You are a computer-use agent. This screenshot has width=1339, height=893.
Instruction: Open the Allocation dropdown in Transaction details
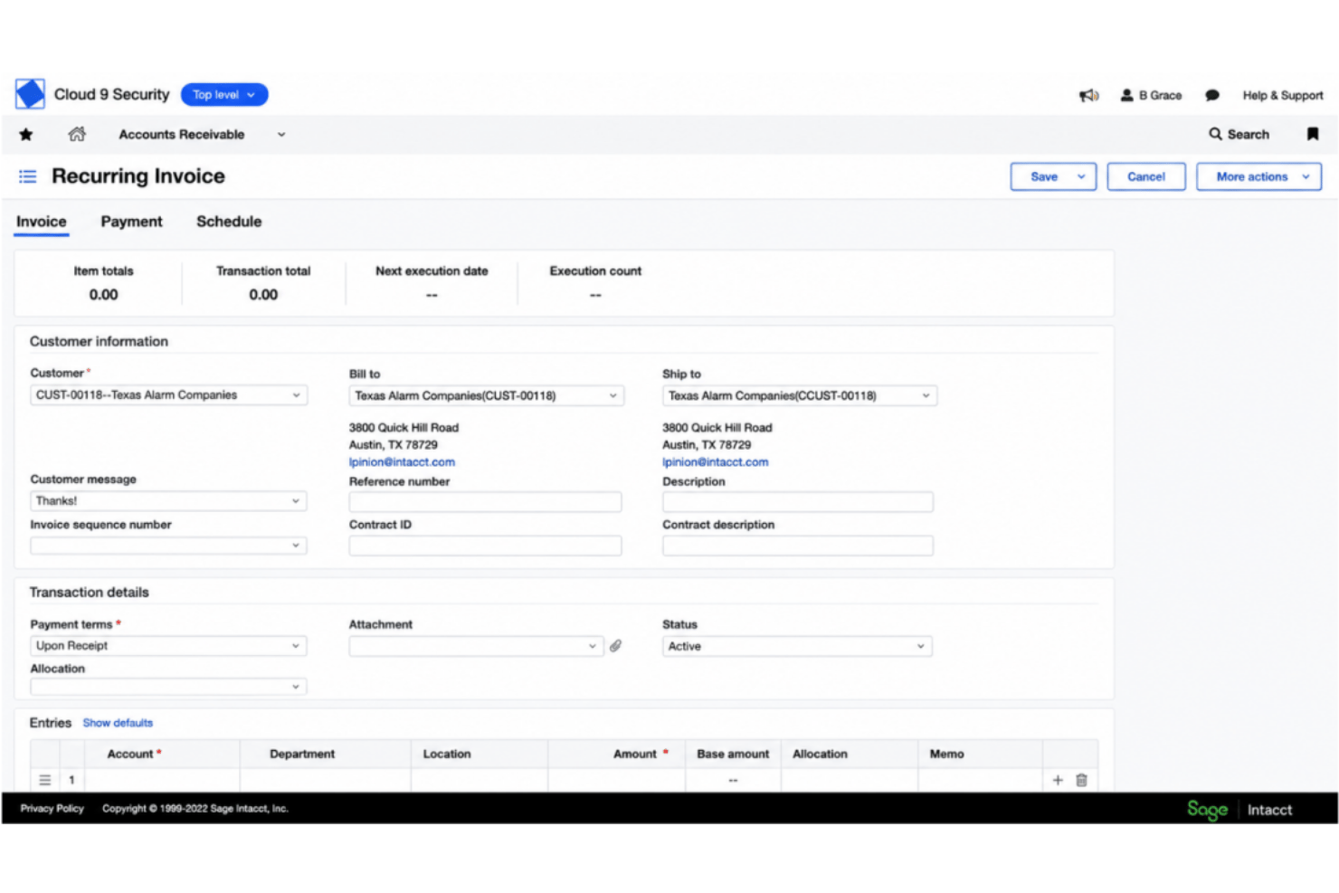click(168, 687)
